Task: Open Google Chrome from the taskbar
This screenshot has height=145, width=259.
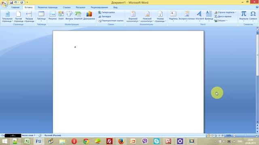Action: coord(86,141)
